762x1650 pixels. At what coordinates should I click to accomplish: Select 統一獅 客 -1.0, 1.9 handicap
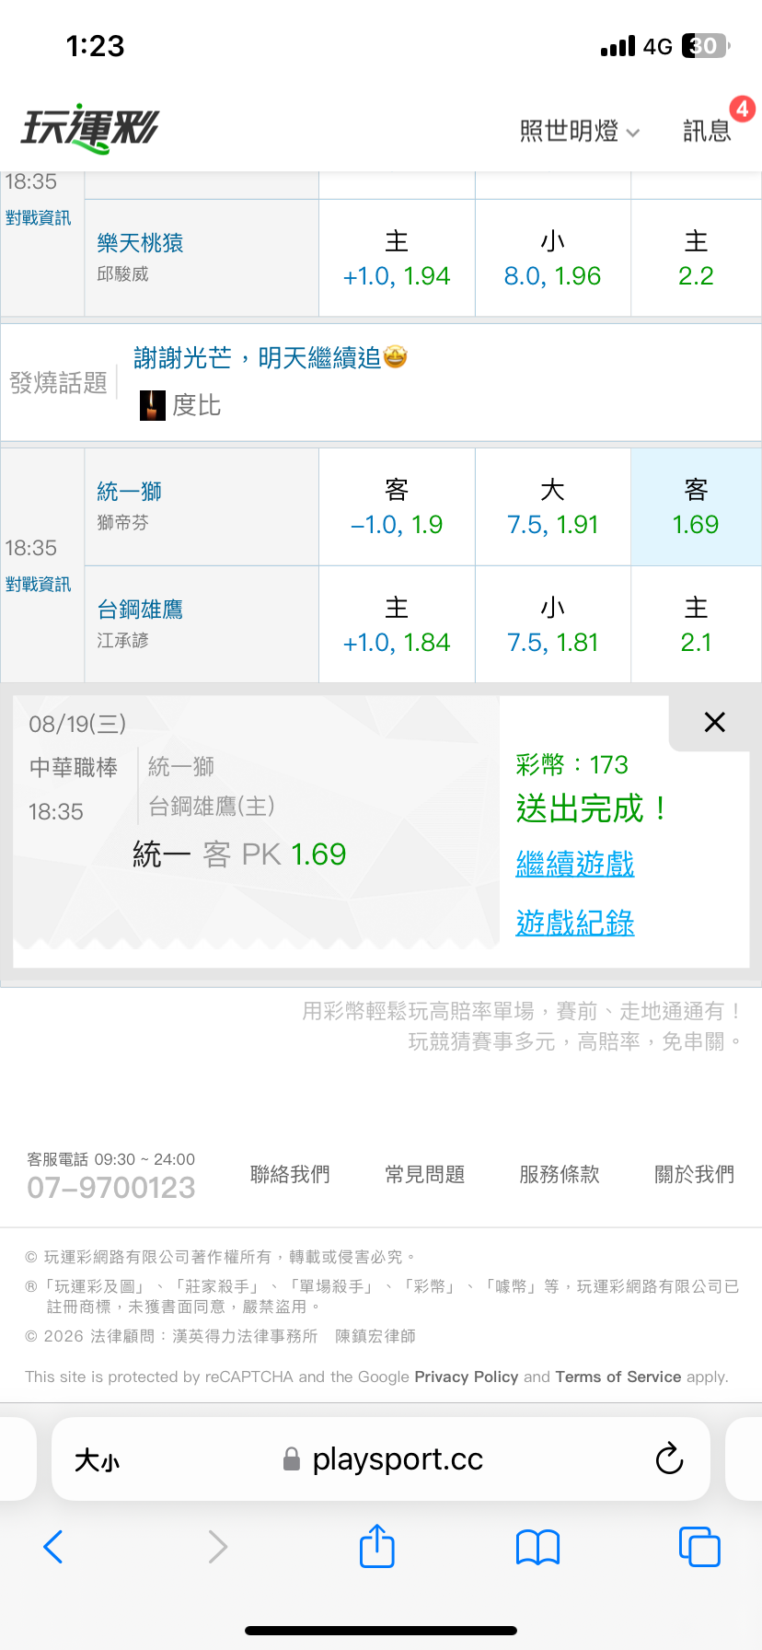pos(397,507)
